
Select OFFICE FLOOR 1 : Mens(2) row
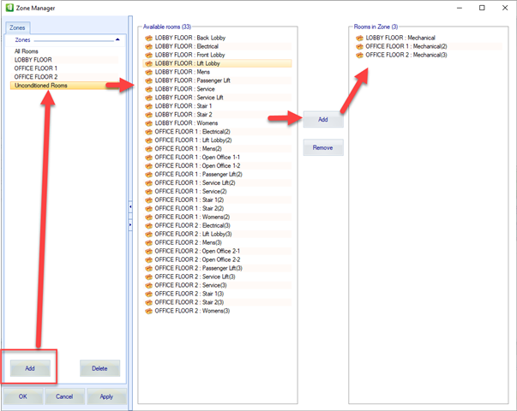(217, 149)
